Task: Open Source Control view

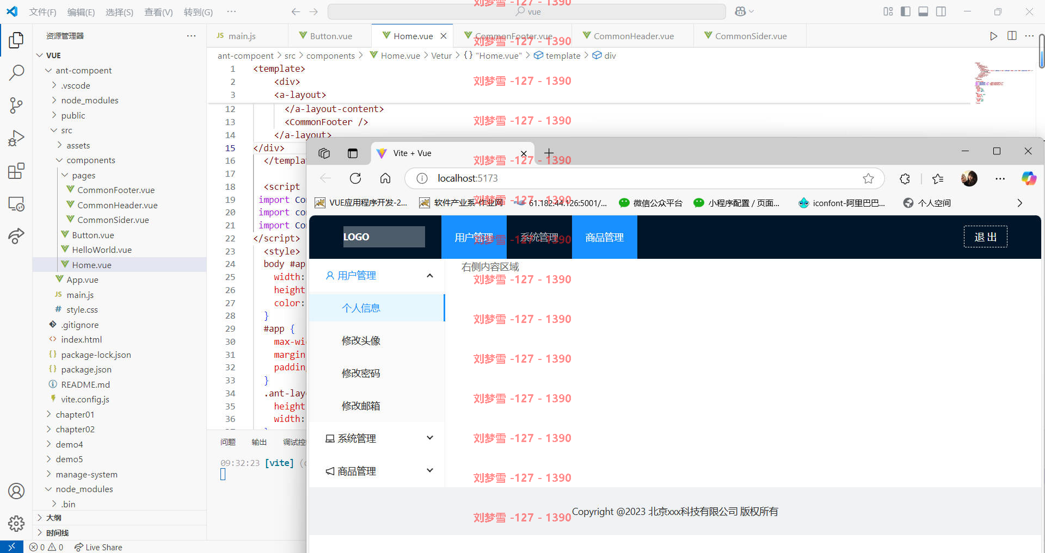Action: tap(16, 105)
